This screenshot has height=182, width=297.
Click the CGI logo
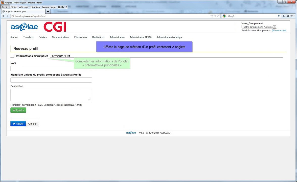[x=55, y=27]
